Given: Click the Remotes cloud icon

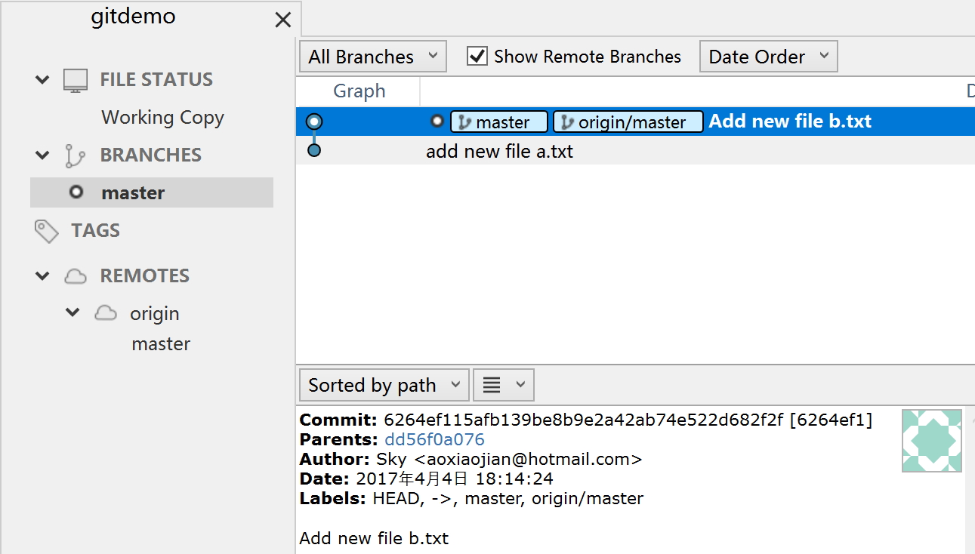Looking at the screenshot, I should [75, 276].
